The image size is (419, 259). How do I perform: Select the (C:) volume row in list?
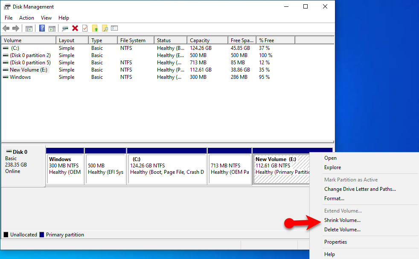15,48
